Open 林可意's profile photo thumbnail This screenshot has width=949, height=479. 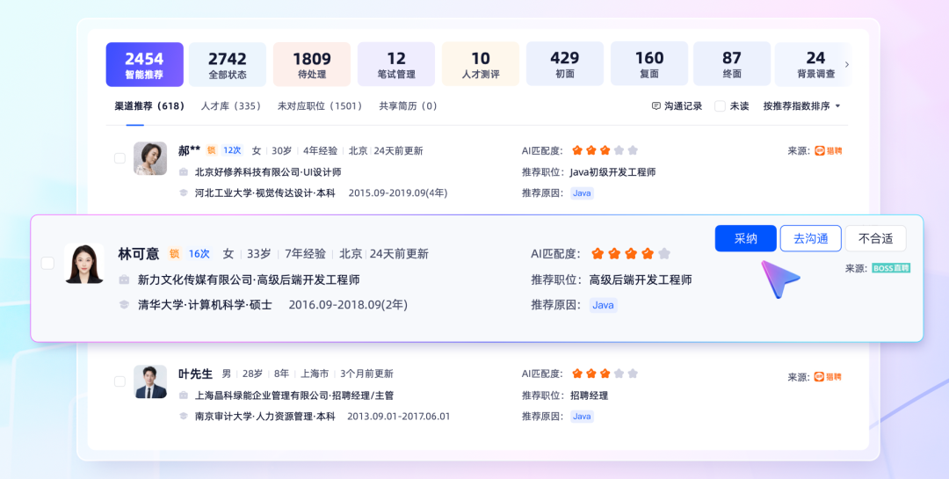84,263
